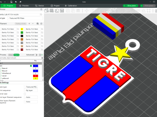Open the Device tab

point(40,6)
